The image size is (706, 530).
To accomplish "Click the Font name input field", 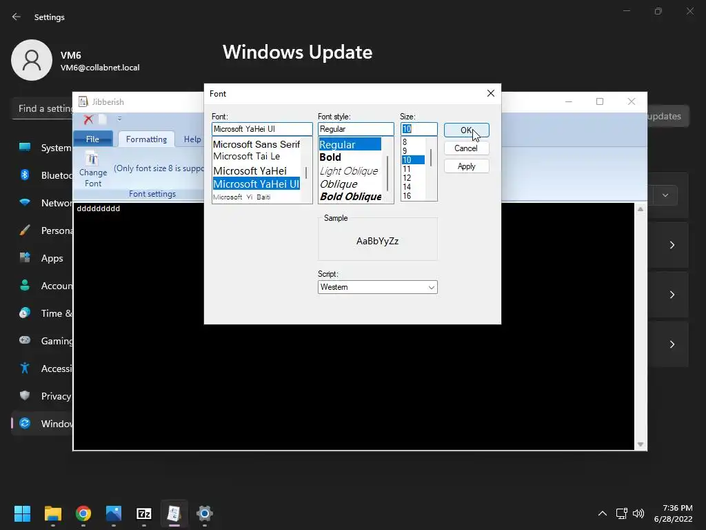I will 262,129.
